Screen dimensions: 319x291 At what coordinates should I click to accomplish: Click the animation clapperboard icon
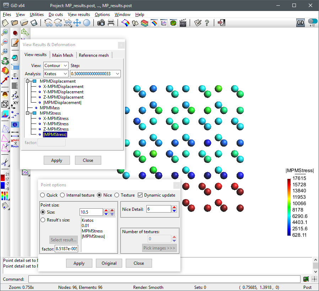183,23
